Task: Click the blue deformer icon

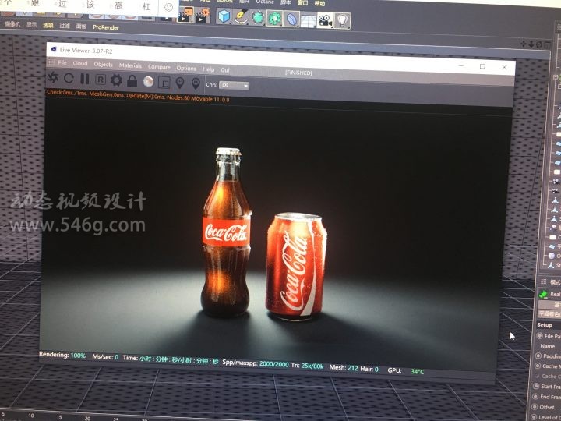Action: [291, 19]
